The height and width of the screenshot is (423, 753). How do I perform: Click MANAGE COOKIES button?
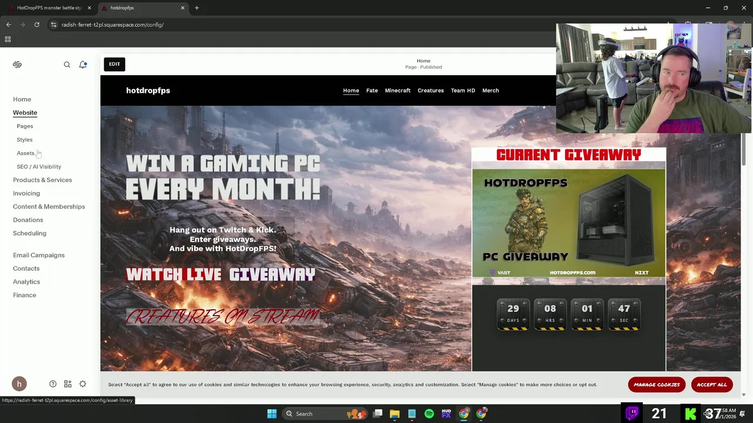(657, 385)
